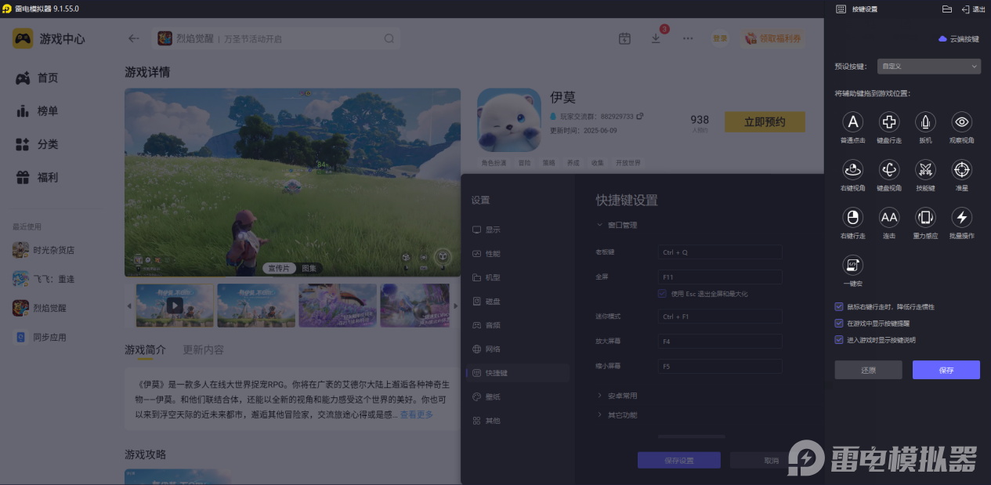Select the 键盘视角 keyboard view icon
The height and width of the screenshot is (485, 991).
point(888,169)
